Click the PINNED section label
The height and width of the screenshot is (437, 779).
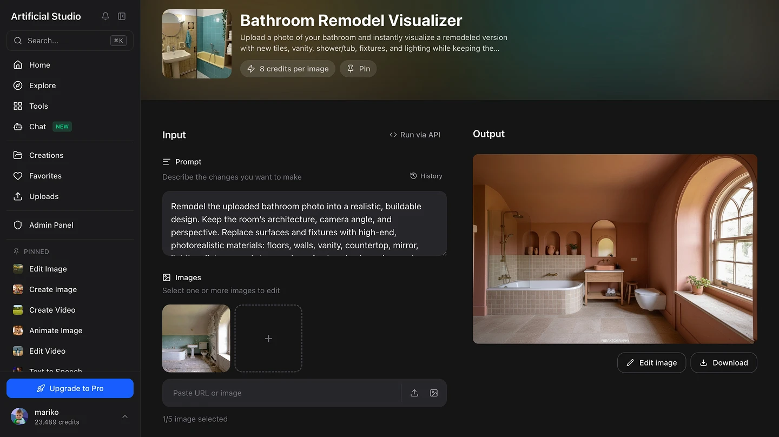pyautogui.click(x=36, y=251)
